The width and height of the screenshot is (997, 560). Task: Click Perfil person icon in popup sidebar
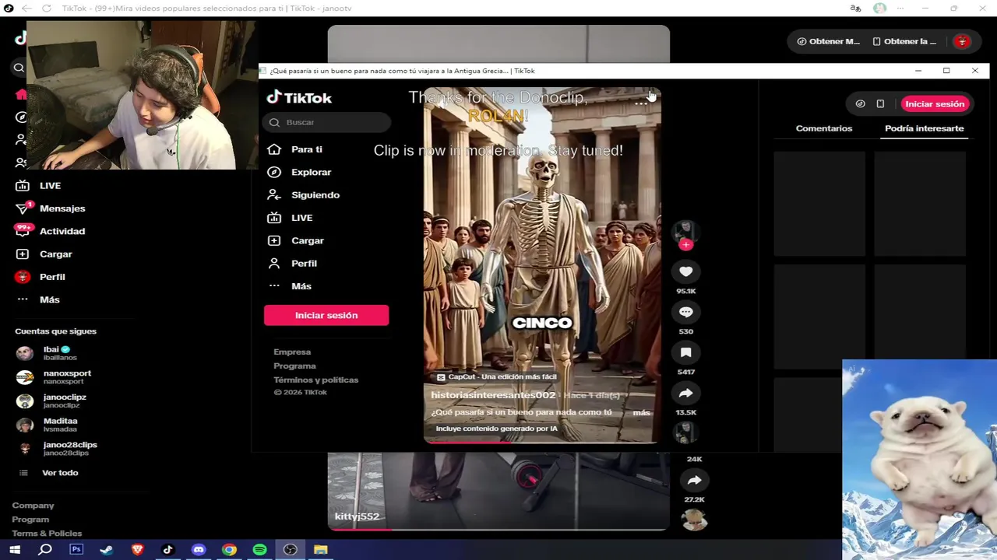point(274,263)
